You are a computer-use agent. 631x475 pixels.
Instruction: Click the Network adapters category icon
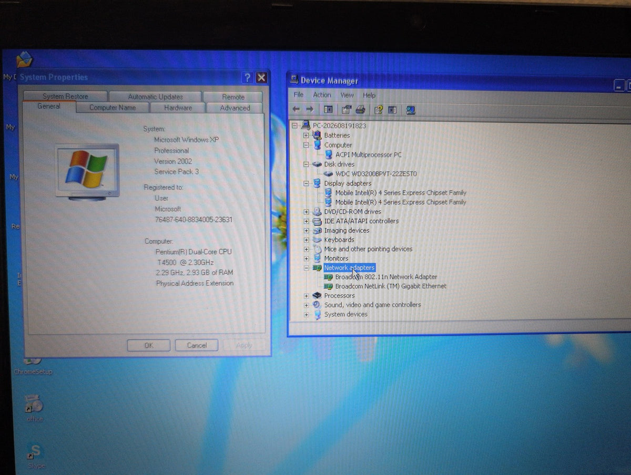317,267
